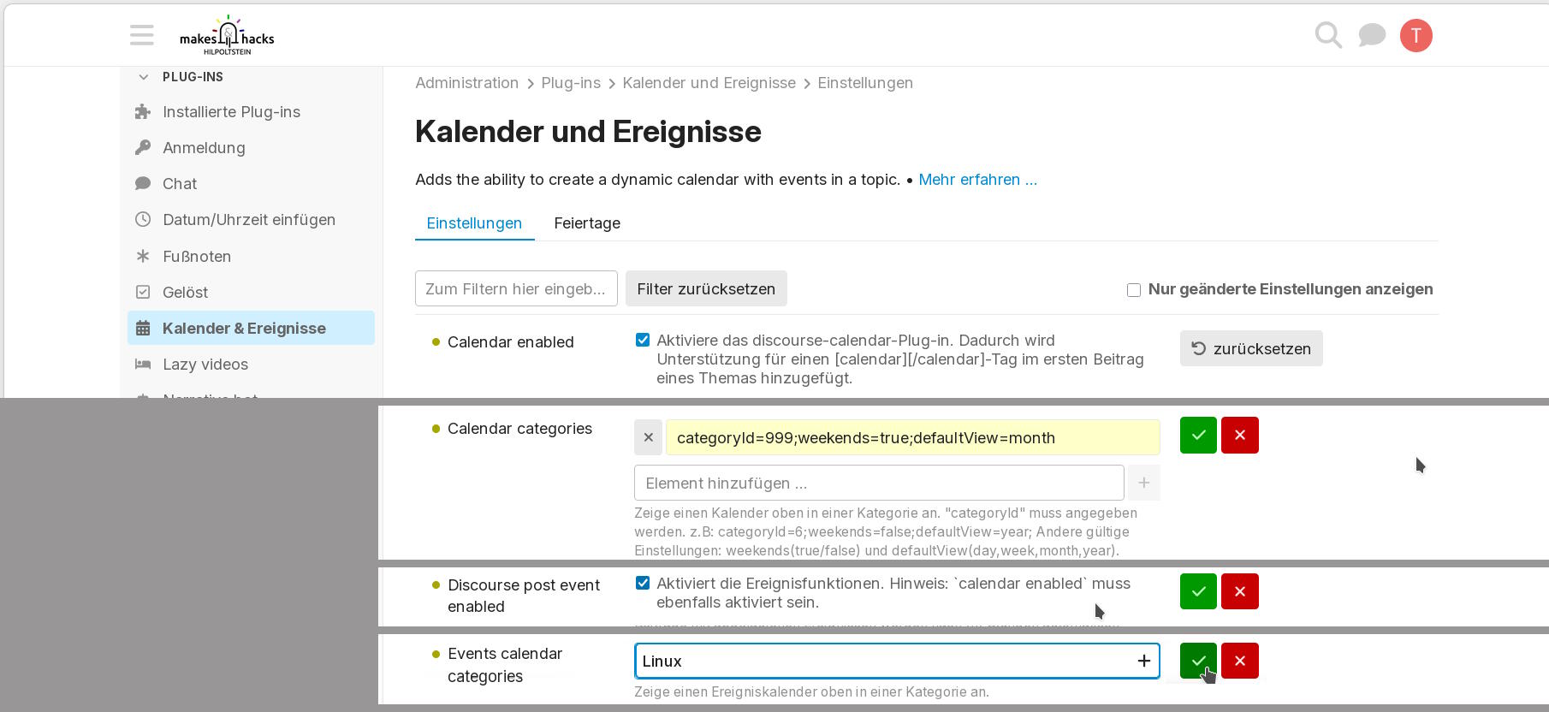Switch to the Feiertage tab

coord(587,223)
